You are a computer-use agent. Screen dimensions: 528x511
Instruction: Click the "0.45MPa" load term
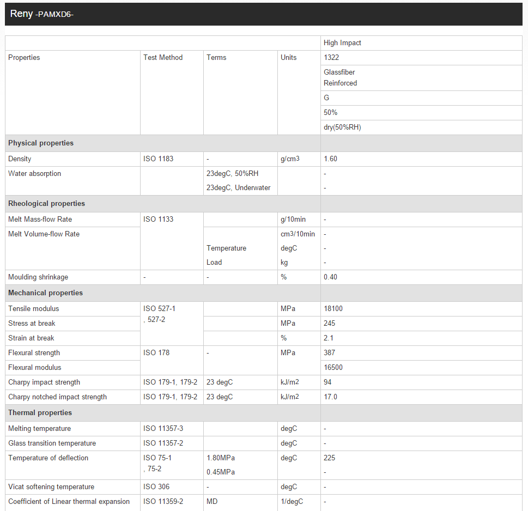coord(221,472)
